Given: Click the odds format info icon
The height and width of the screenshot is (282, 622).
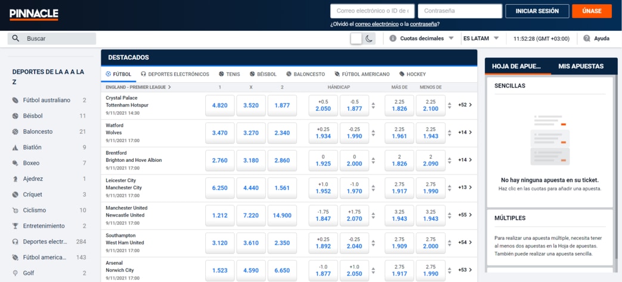Looking at the screenshot, I should (393, 38).
